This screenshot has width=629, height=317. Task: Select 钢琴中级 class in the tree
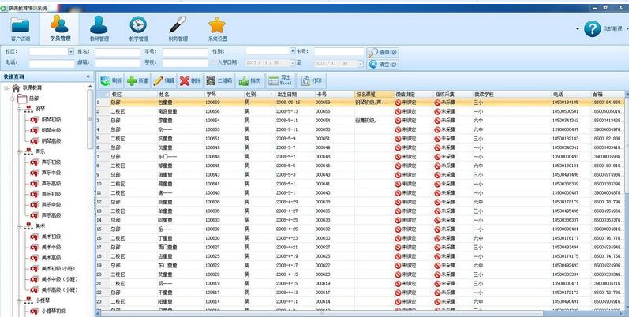[51, 130]
